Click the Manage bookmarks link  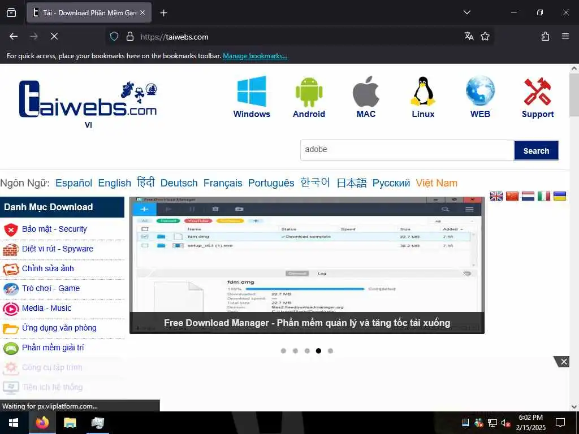click(255, 56)
